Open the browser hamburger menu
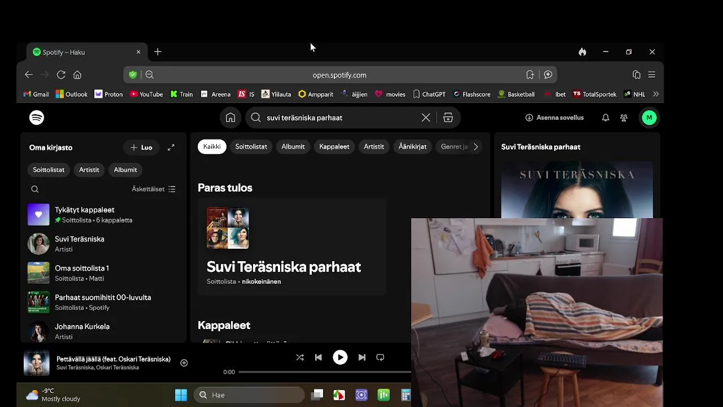The width and height of the screenshot is (723, 407). (652, 75)
